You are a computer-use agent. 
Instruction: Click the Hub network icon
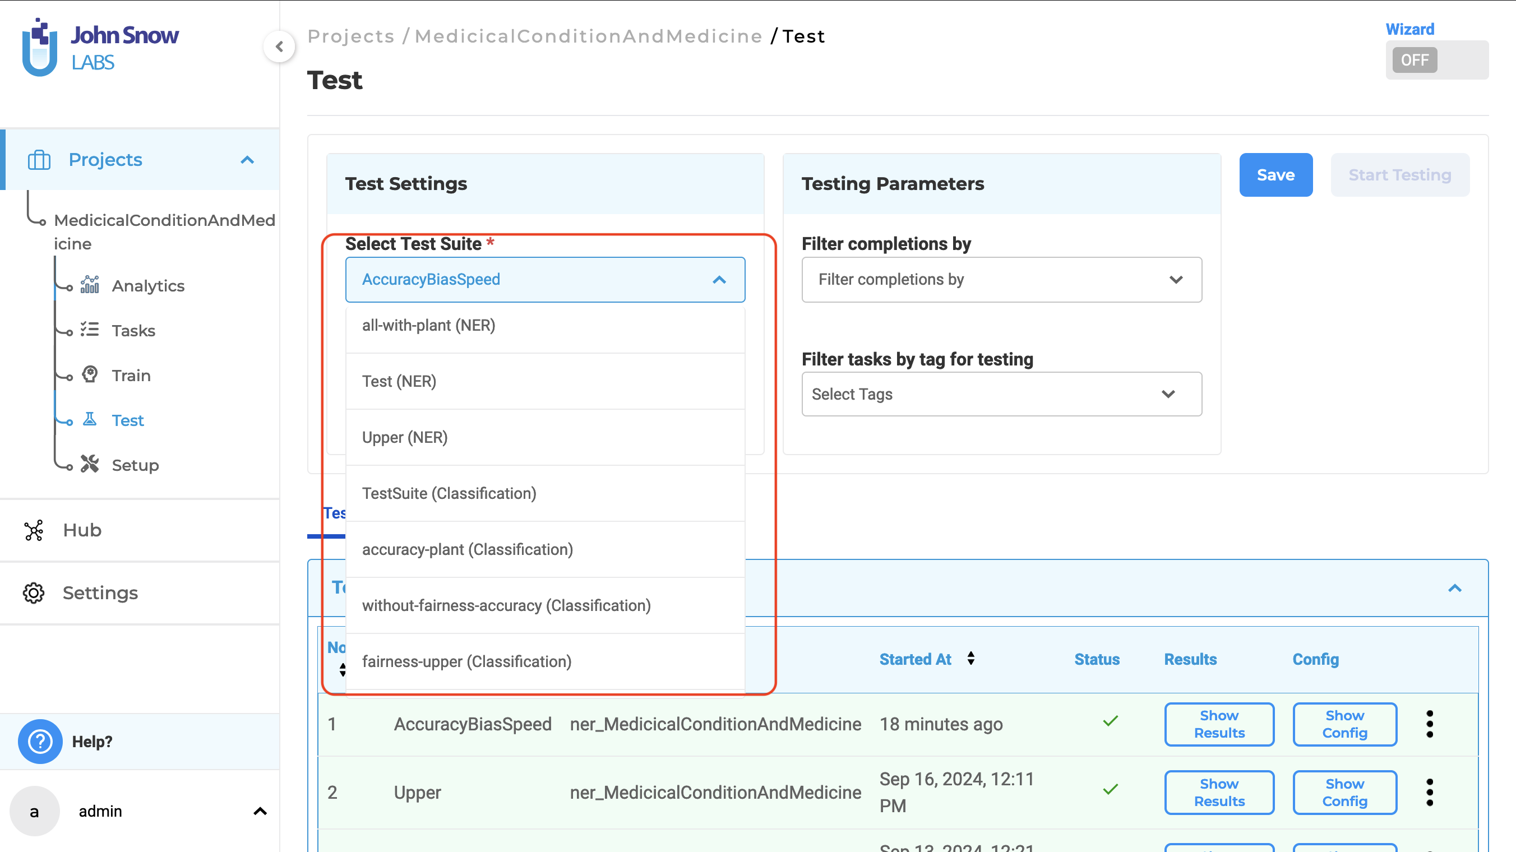click(34, 530)
